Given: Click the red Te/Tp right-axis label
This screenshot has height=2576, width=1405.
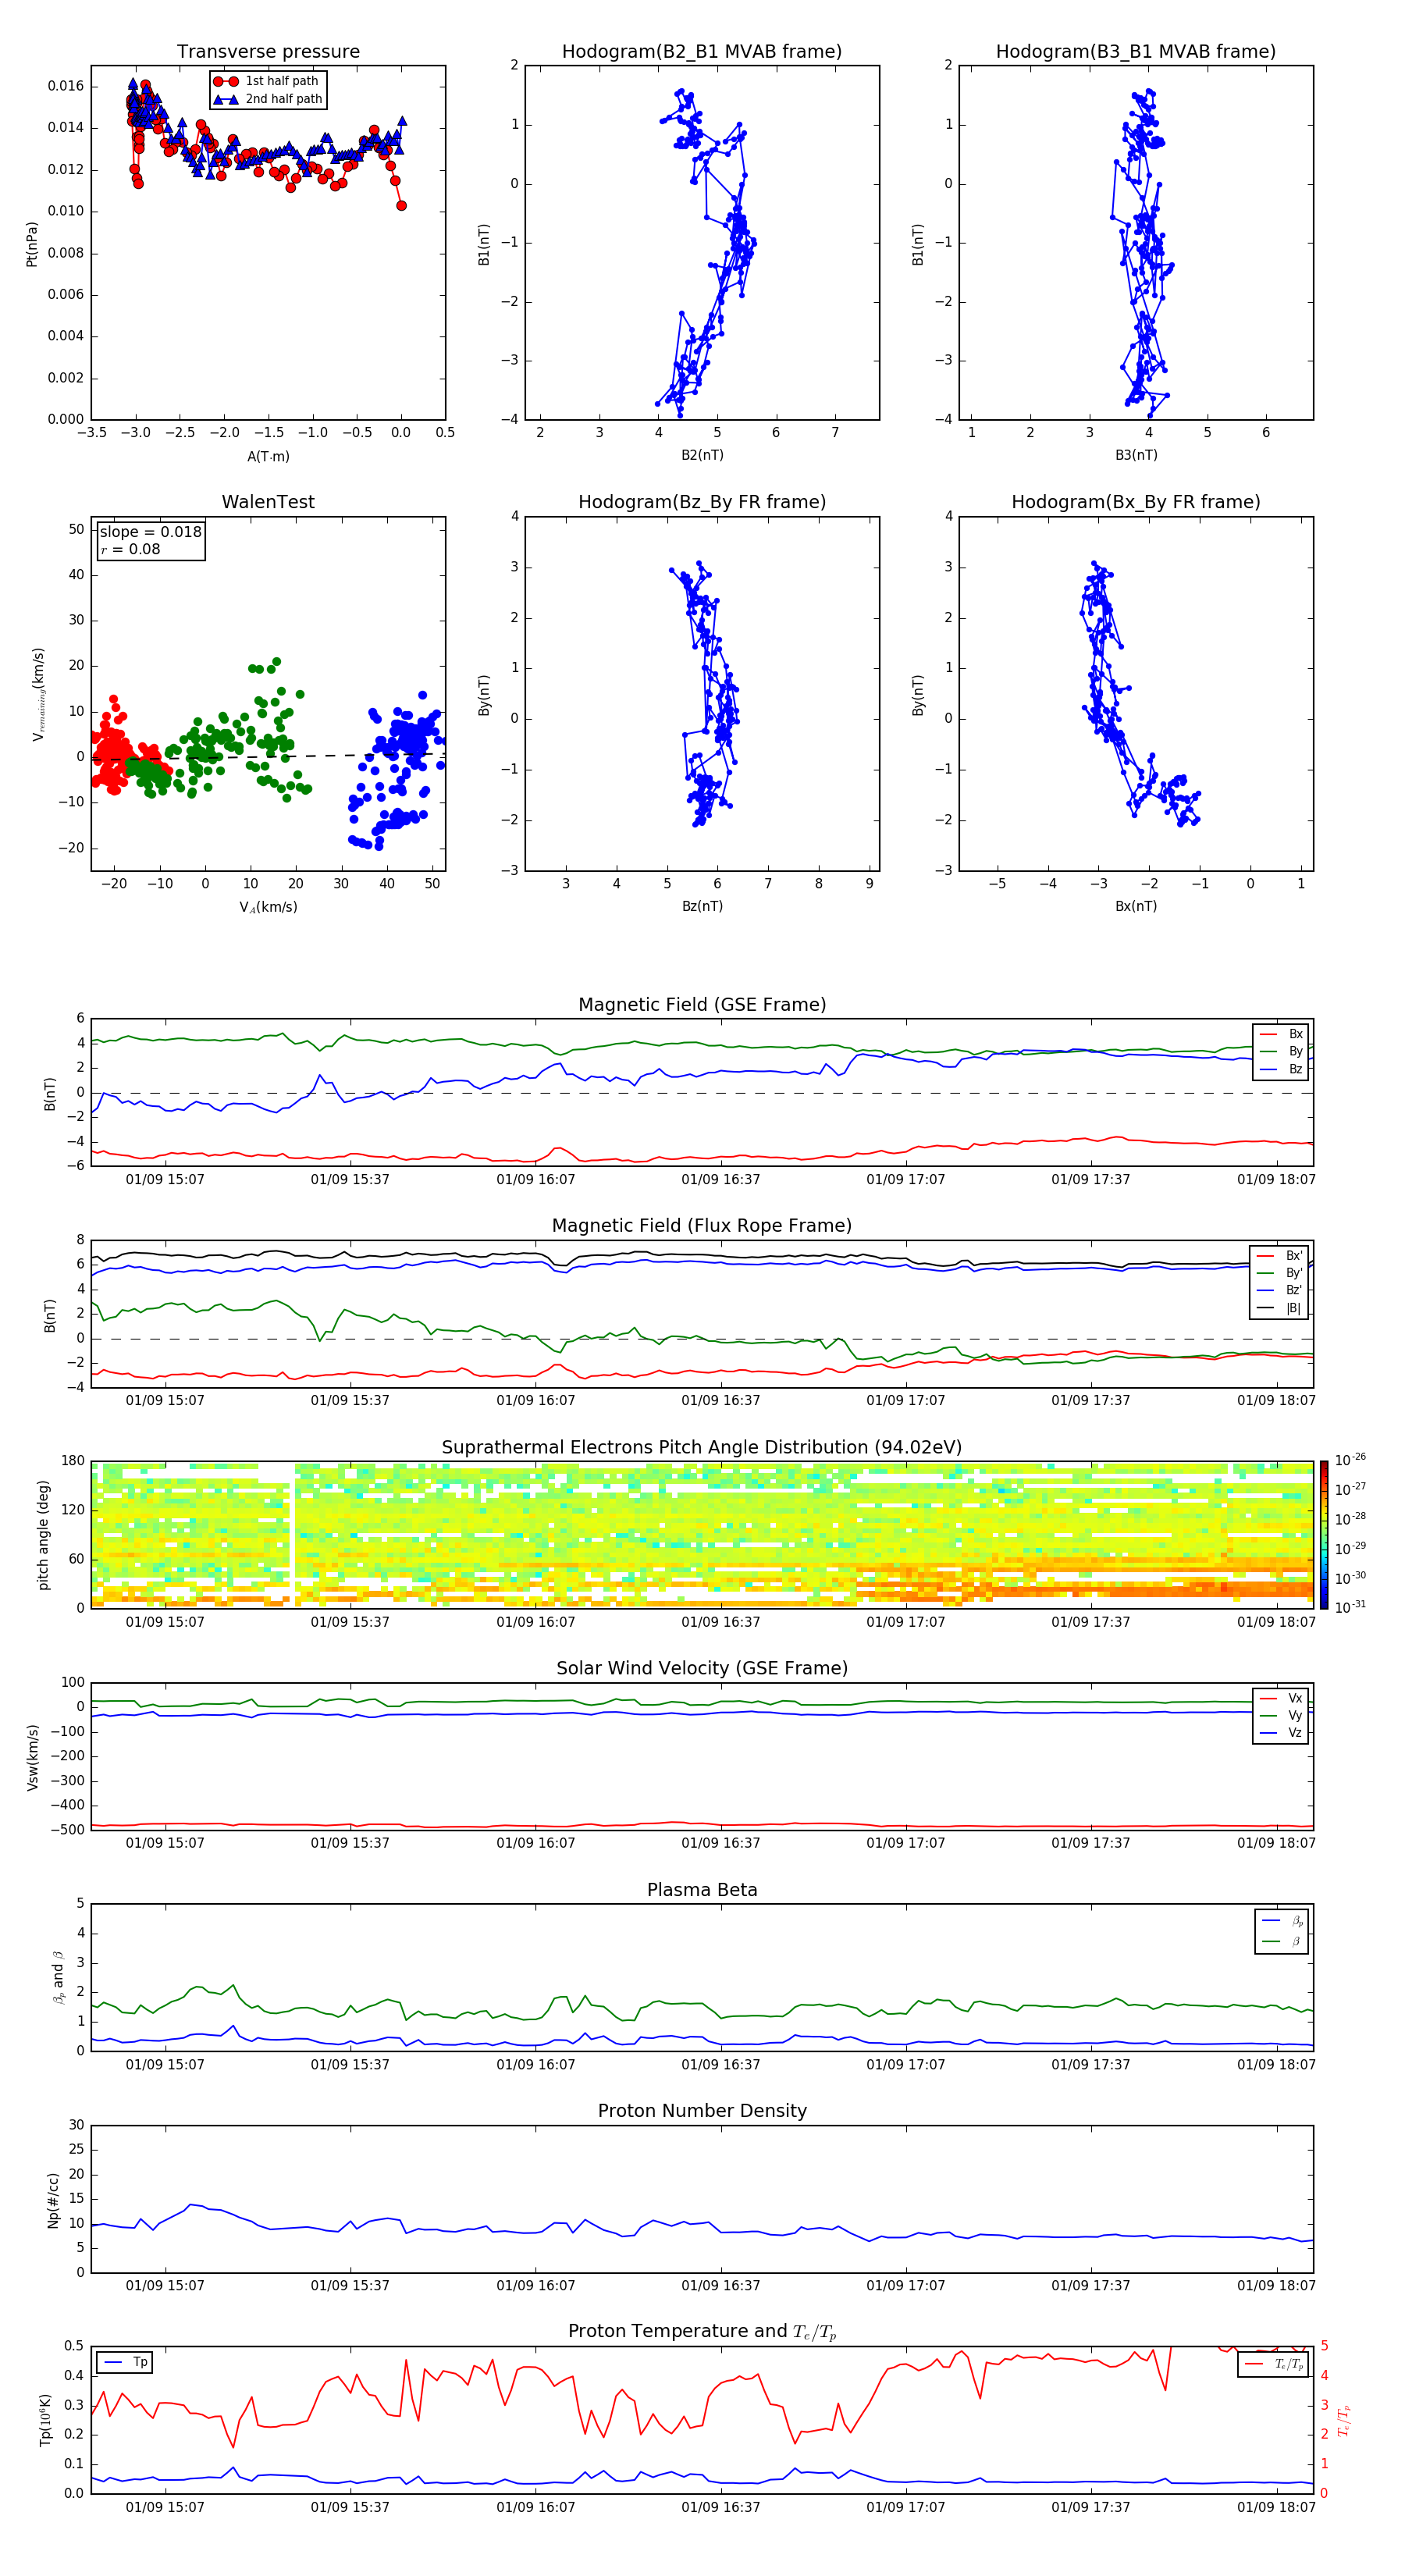Looking at the screenshot, I should 1344,2420.
